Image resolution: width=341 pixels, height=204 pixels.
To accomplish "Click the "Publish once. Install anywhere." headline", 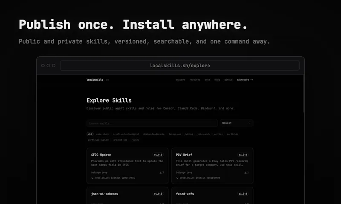I will [x=133, y=24].
